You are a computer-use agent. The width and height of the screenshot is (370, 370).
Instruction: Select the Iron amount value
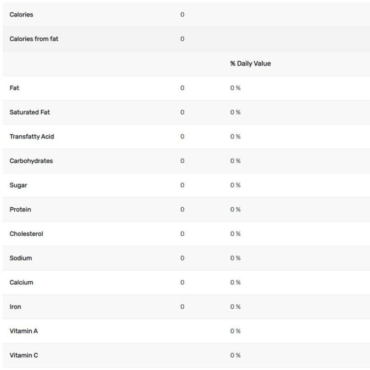tap(182, 307)
